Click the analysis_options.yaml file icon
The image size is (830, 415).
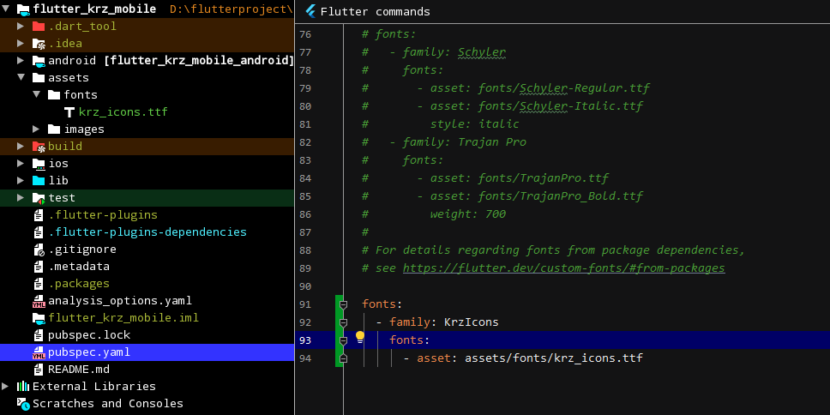tap(39, 301)
